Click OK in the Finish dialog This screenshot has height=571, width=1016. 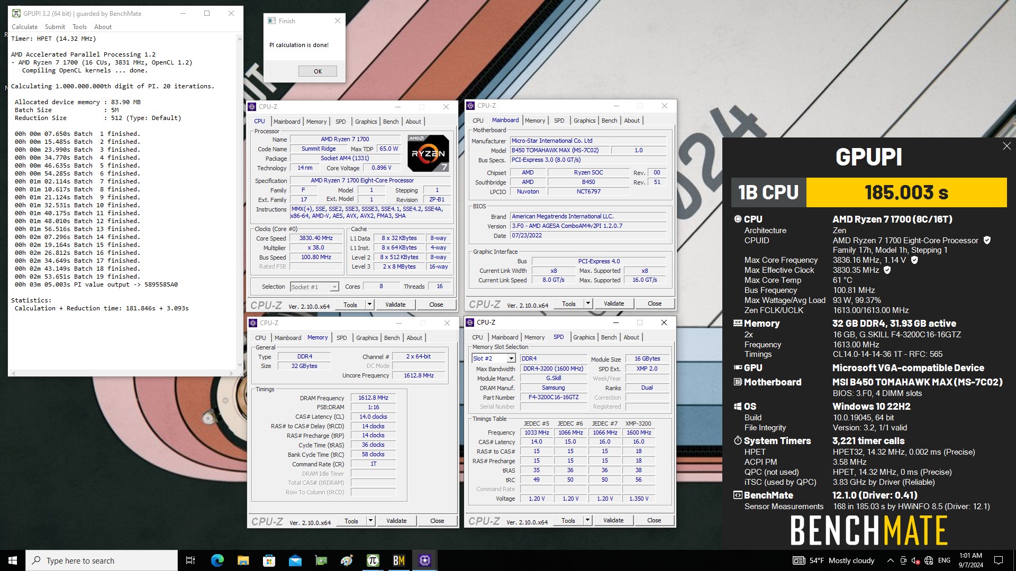317,71
